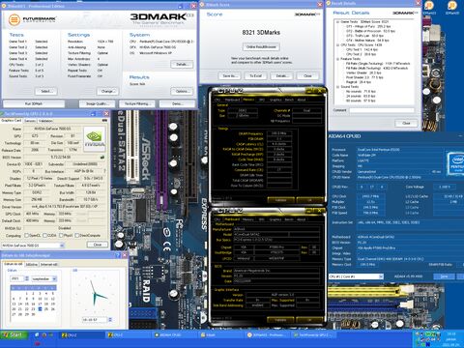Image resolution: width=464 pixels, height=348 pixels.
Task: Click Validate button in upper CPU-Z window
Action: (280, 200)
